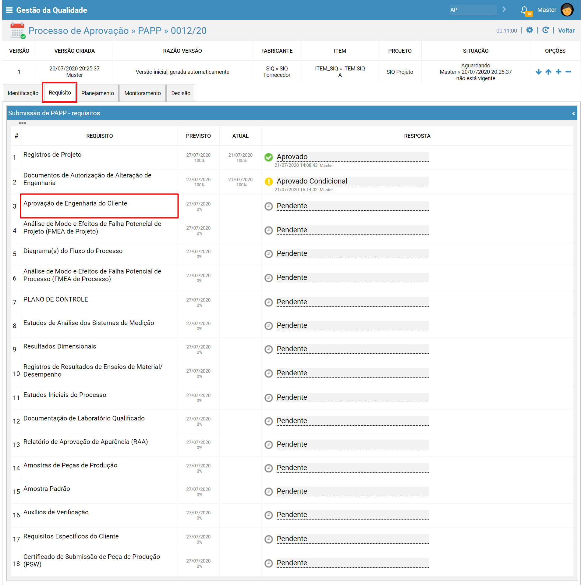Click the refresh icon beside Voltar
This screenshot has width=581, height=586.
coord(545,30)
